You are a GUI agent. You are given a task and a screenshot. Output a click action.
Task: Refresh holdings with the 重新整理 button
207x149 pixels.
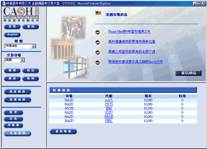(63, 132)
